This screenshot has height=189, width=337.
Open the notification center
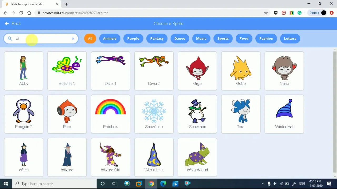point(329,184)
